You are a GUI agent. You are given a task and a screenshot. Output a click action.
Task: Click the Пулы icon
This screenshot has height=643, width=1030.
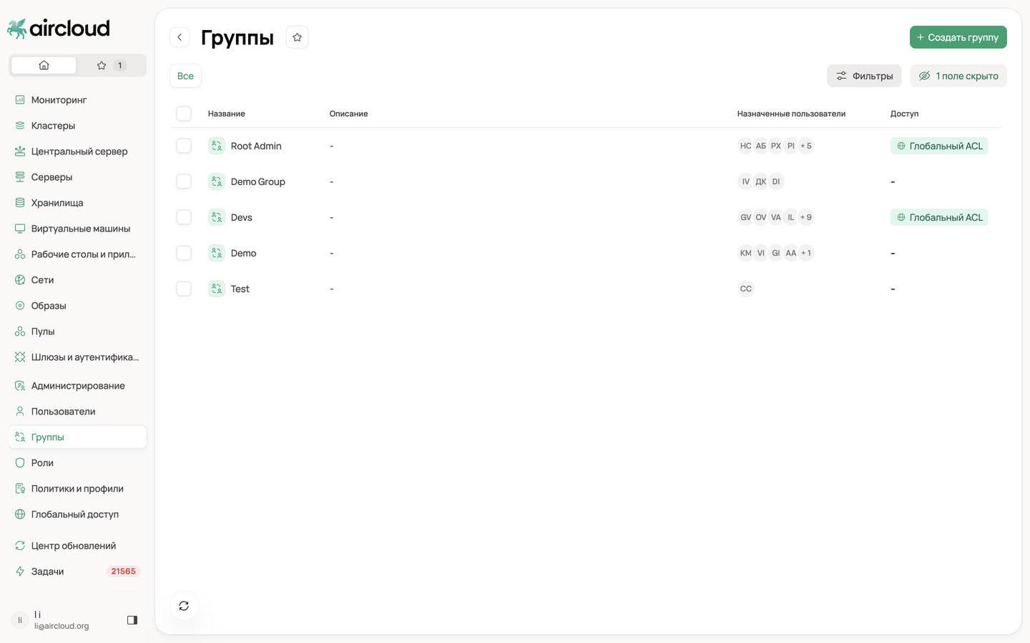(x=20, y=332)
